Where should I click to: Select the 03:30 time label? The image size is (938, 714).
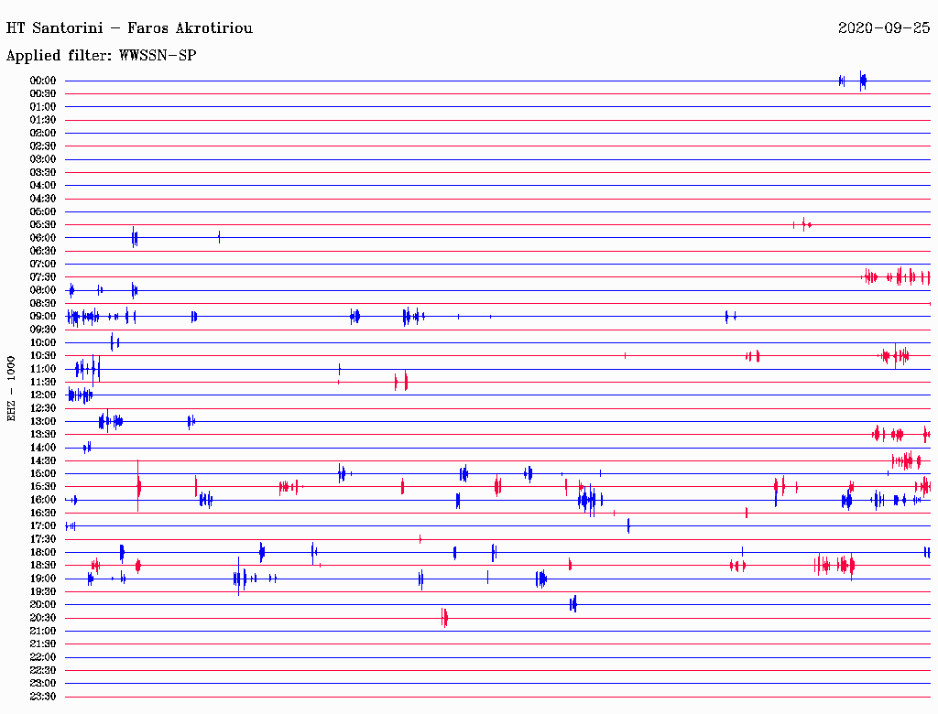pos(43,173)
